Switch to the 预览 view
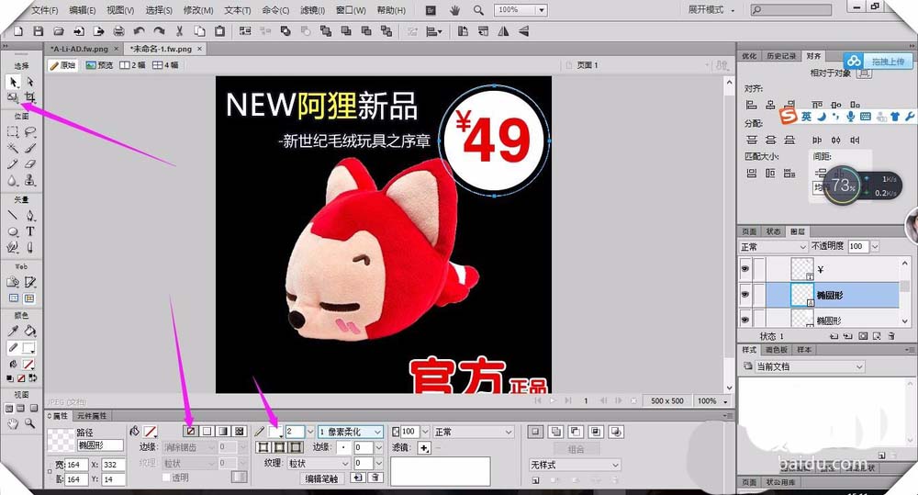Image resolution: width=918 pixels, height=495 pixels. click(100, 65)
